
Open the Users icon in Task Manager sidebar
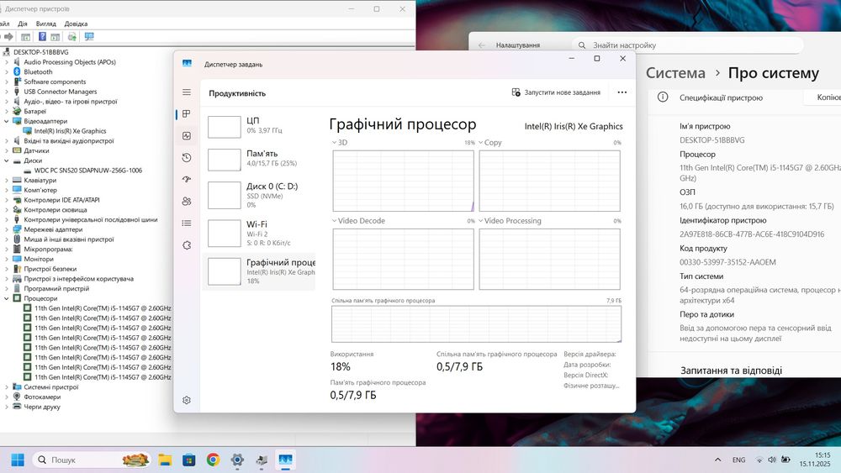(x=187, y=202)
